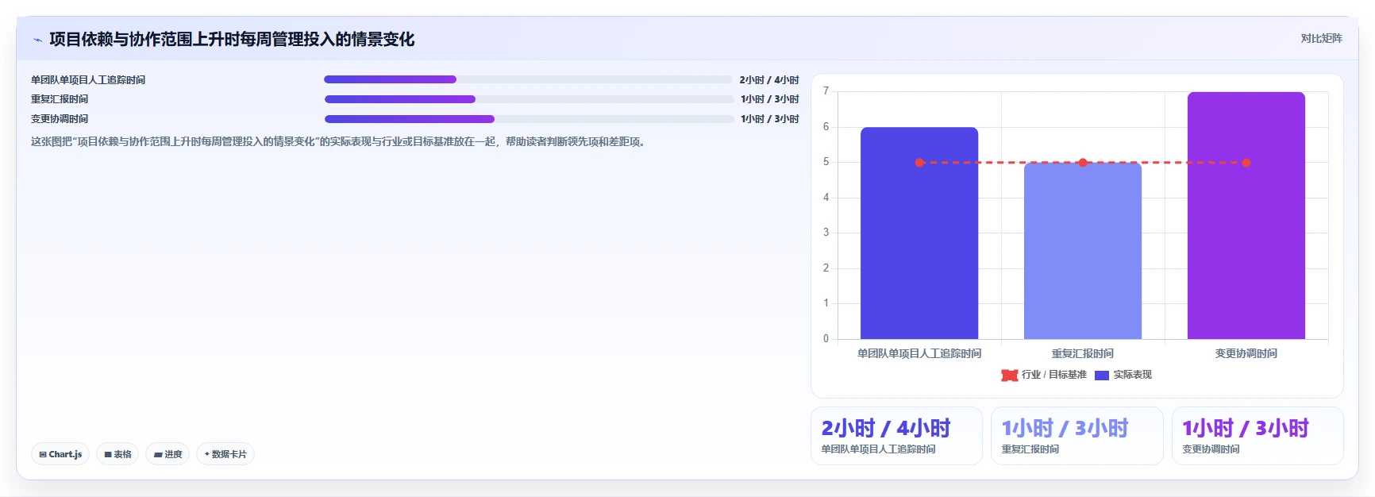The height and width of the screenshot is (497, 1375).
Task: Click the 数据卡片 tag chip
Action: pos(225,454)
